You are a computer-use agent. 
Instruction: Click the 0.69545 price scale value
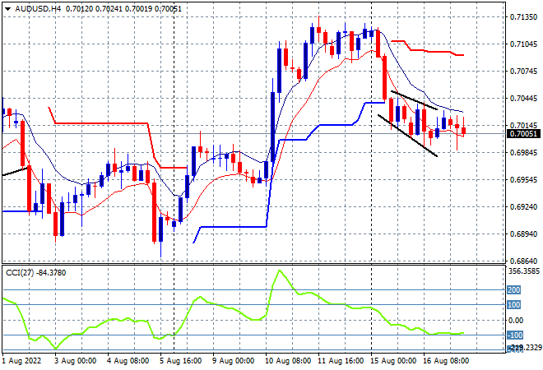(523, 179)
